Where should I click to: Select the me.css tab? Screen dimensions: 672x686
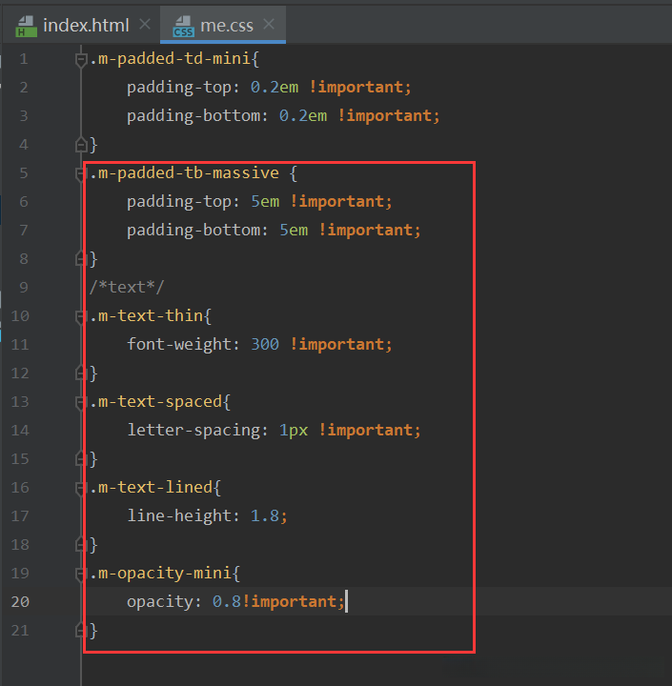(225, 25)
